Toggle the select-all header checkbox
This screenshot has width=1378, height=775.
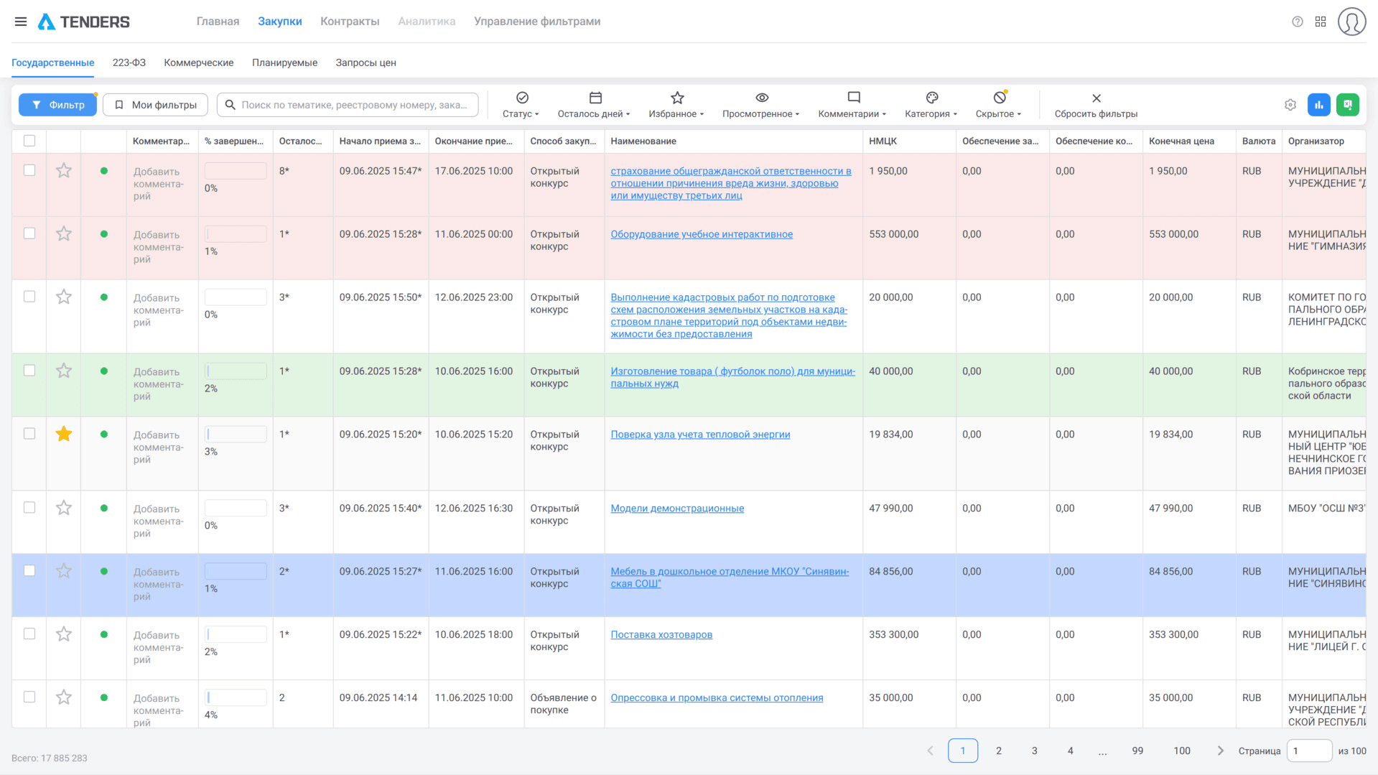(29, 141)
